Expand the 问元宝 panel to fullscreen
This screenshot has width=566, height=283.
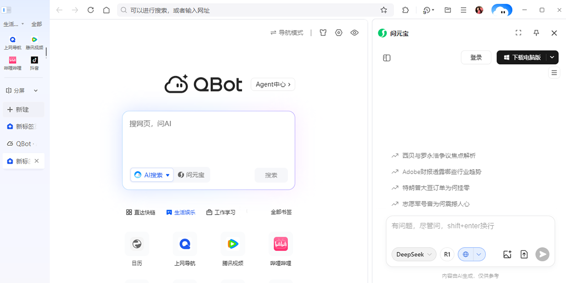coord(518,33)
